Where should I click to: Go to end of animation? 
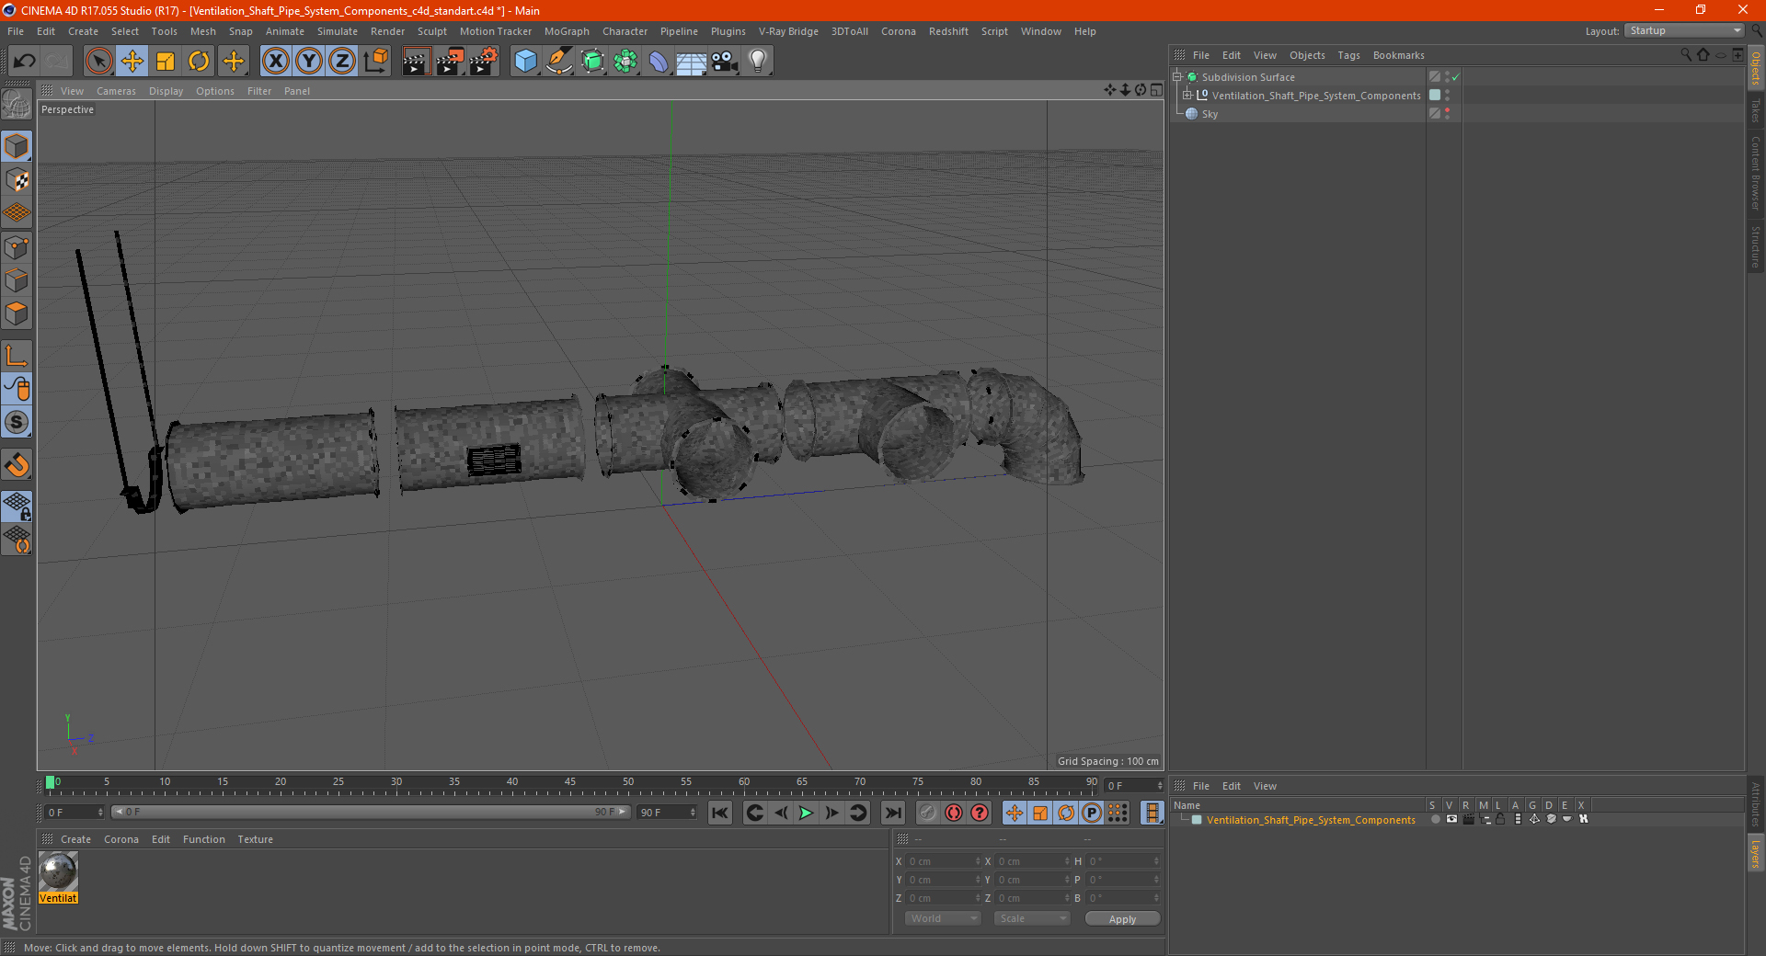pyautogui.click(x=892, y=813)
